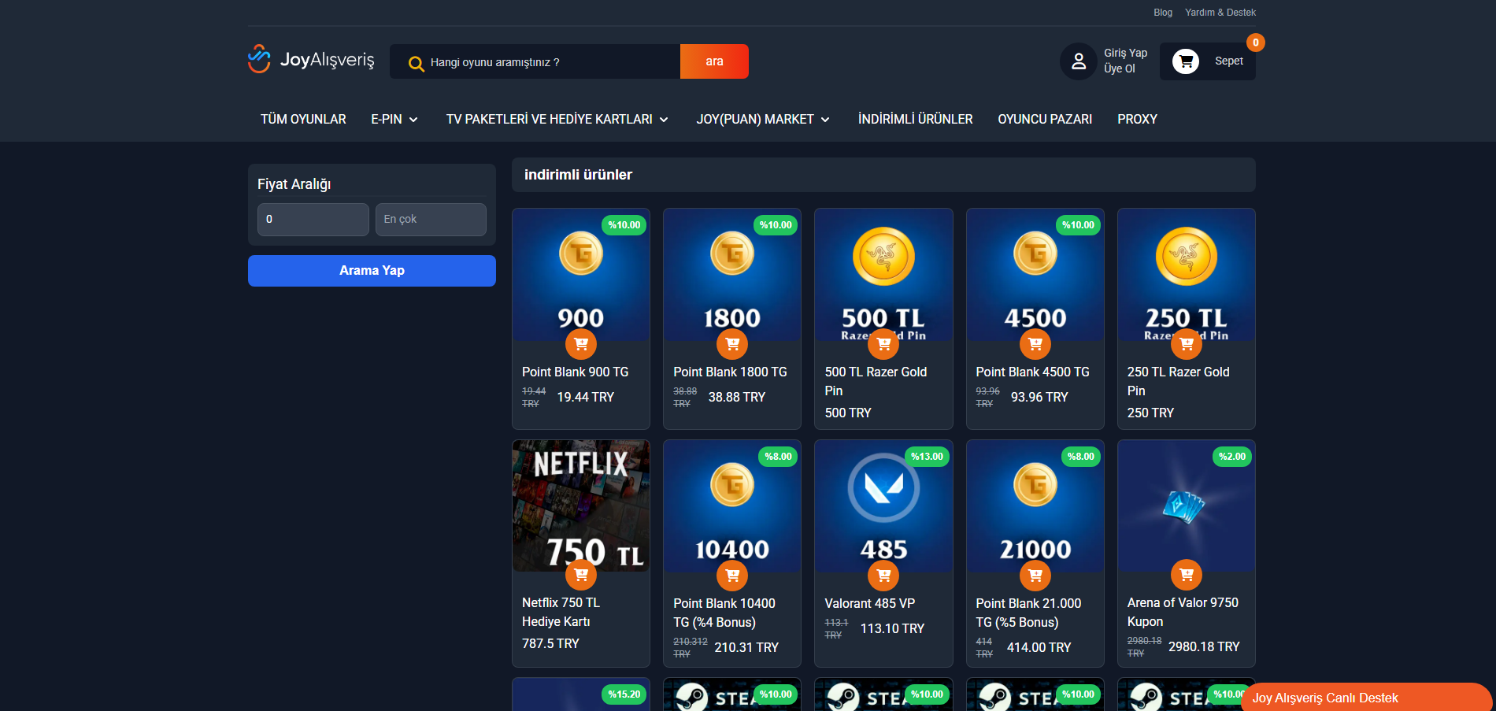Viewport: 1496px width, 711px height.
Task: Open the Valorant 485 image
Action: (883, 505)
